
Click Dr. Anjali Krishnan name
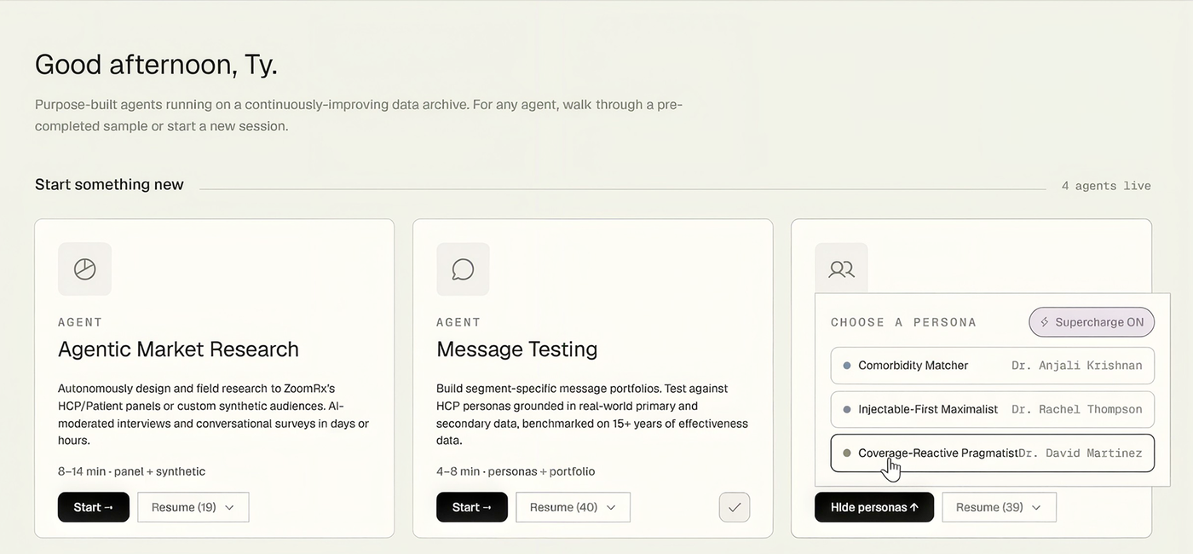[x=1077, y=366]
